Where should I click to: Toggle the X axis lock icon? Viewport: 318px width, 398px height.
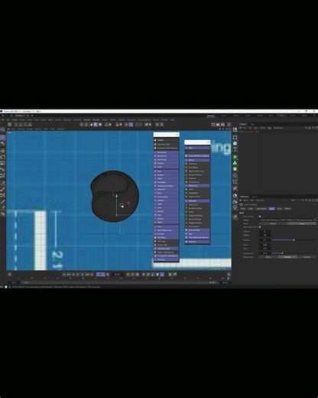pos(16,125)
